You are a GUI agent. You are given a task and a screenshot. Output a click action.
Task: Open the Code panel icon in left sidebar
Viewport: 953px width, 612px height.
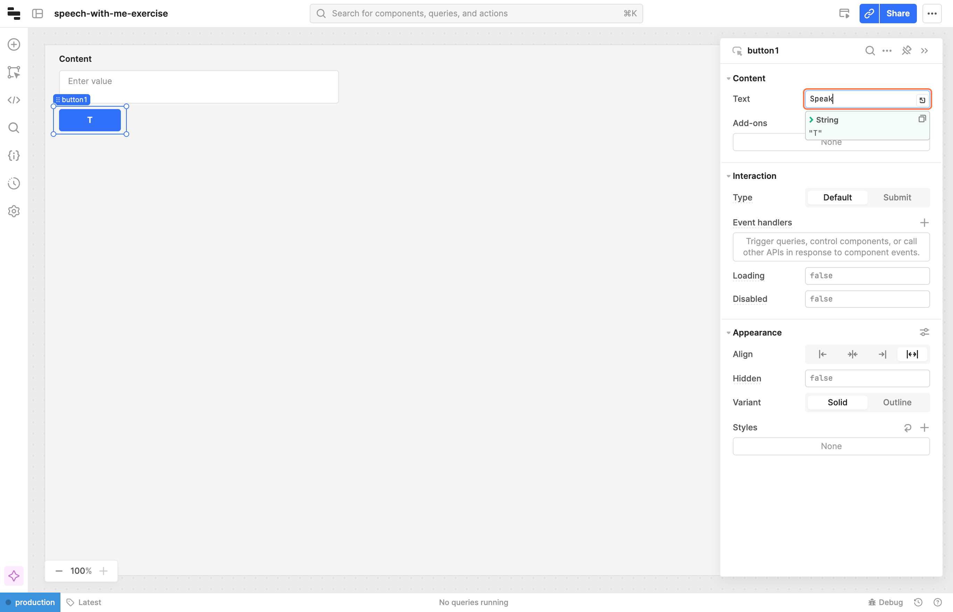tap(14, 100)
